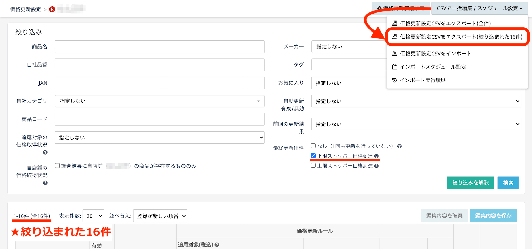The height and width of the screenshot is (249, 532).
Task: Click help icon under 自店舗の価格取得状況 label
Action: (x=45, y=183)
